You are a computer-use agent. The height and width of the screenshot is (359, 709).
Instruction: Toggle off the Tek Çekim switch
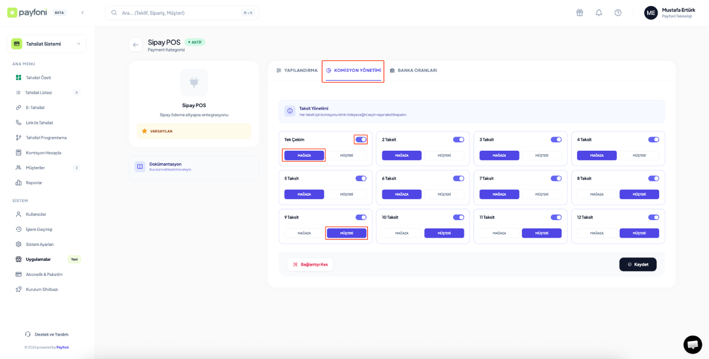pos(361,139)
